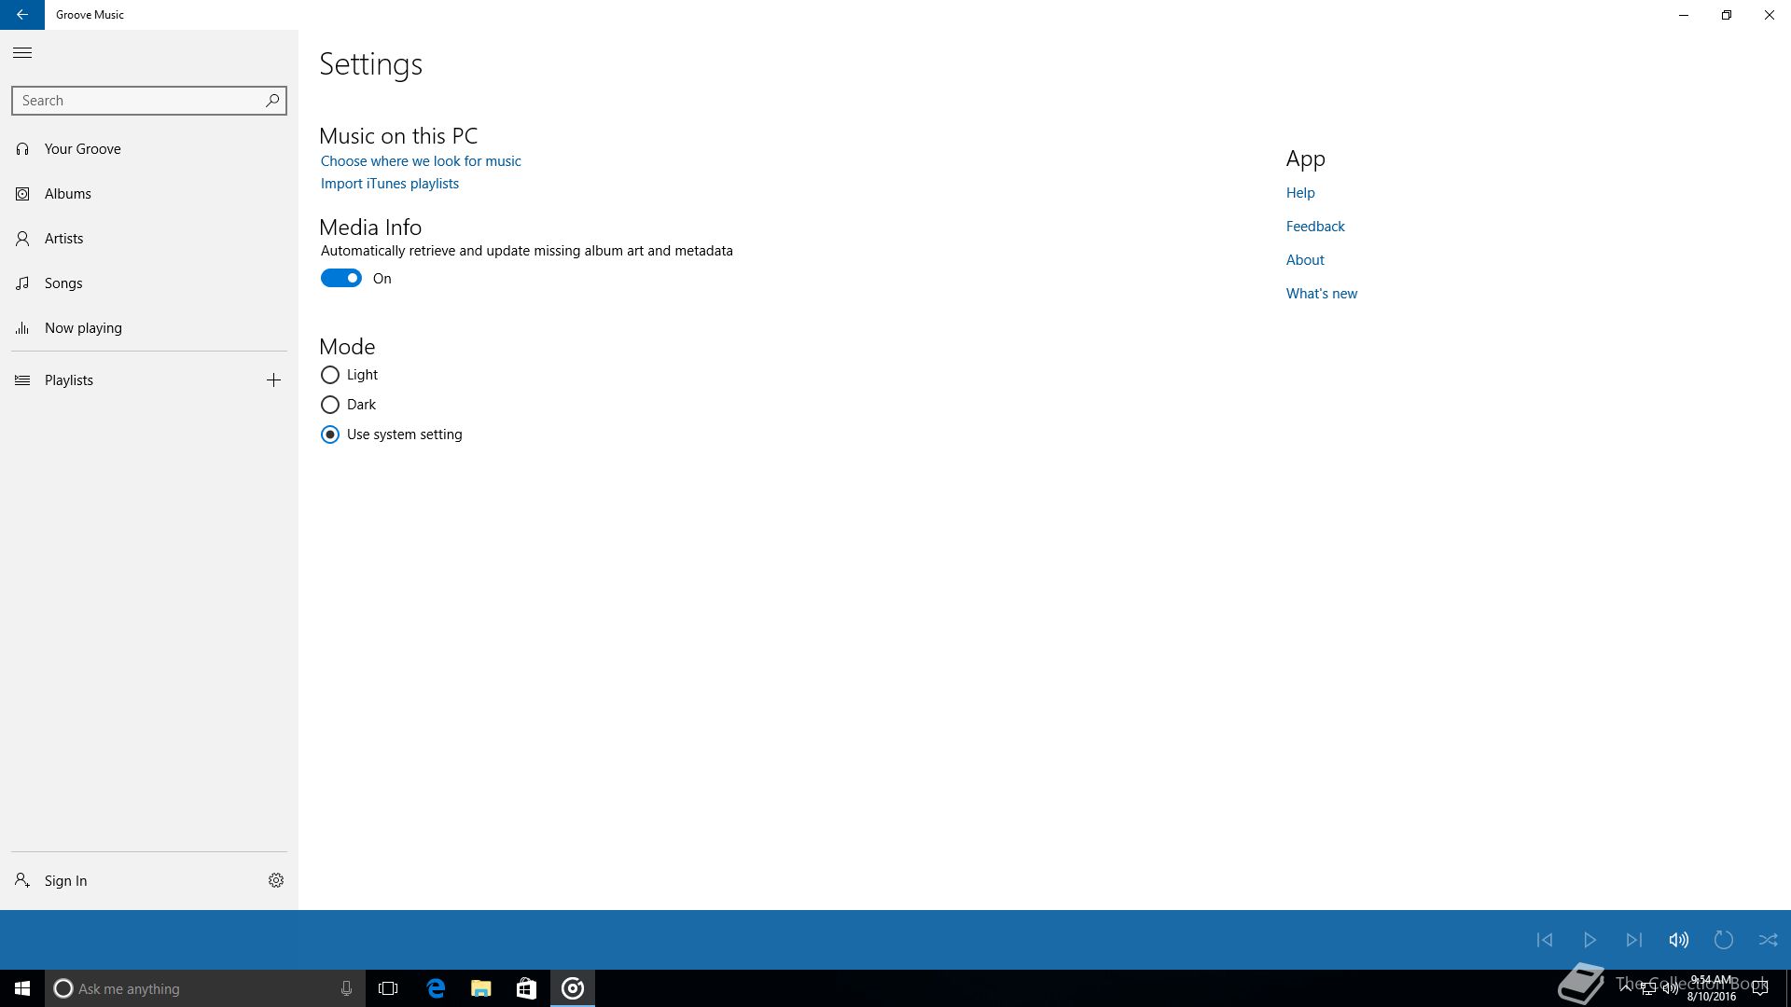
Task: Click the search magnifier icon
Action: (x=272, y=100)
